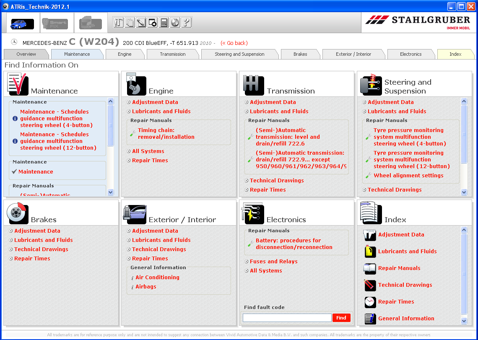The height and width of the screenshot is (340, 478).
Task: Open Battery disconnection/reconnection procedures link
Action: 294,244
